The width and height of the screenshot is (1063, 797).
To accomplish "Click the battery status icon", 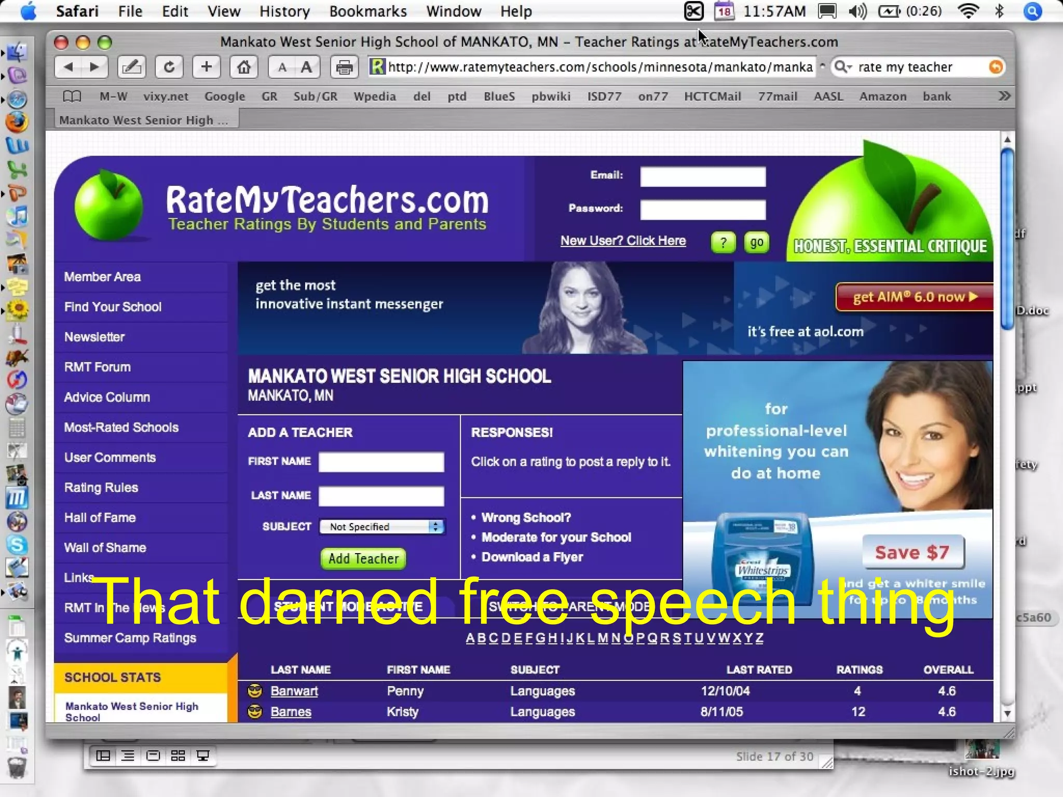I will 889,11.
